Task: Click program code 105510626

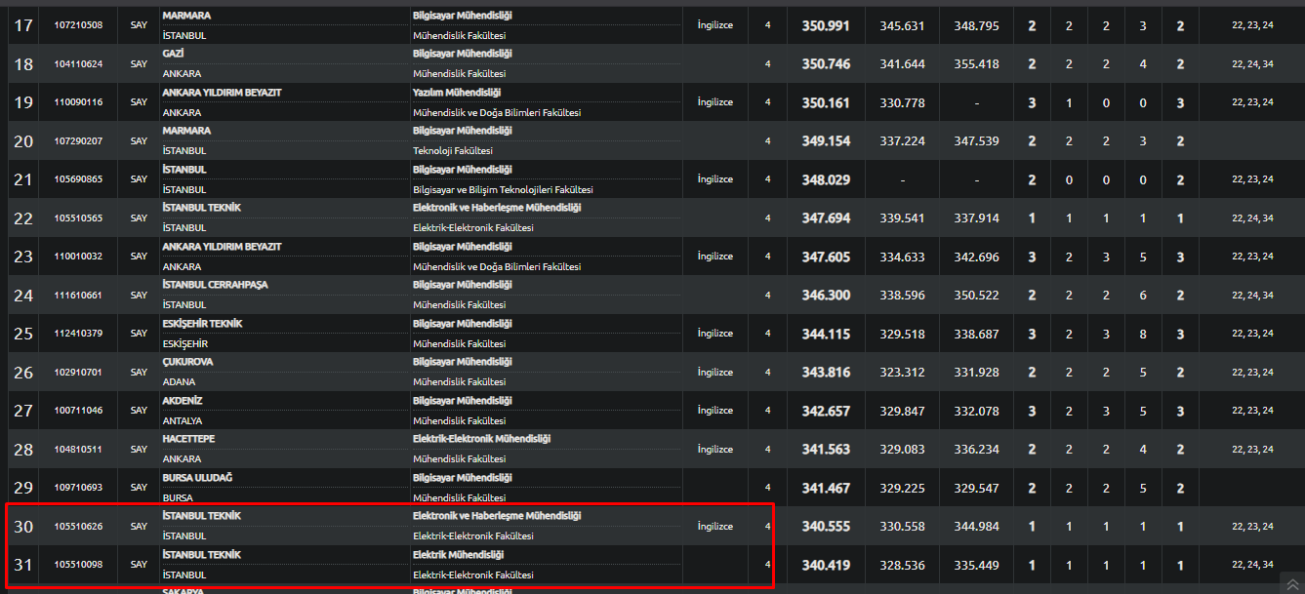Action: tap(79, 526)
